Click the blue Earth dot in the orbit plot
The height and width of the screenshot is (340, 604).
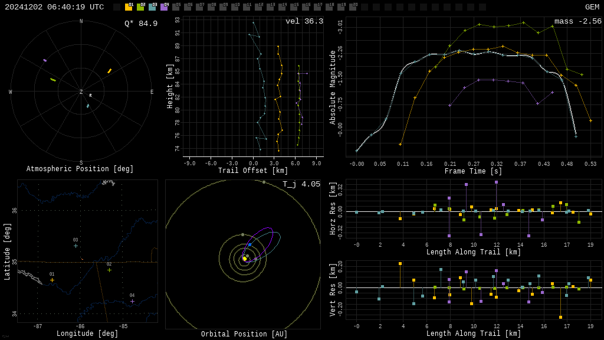pyautogui.click(x=250, y=245)
